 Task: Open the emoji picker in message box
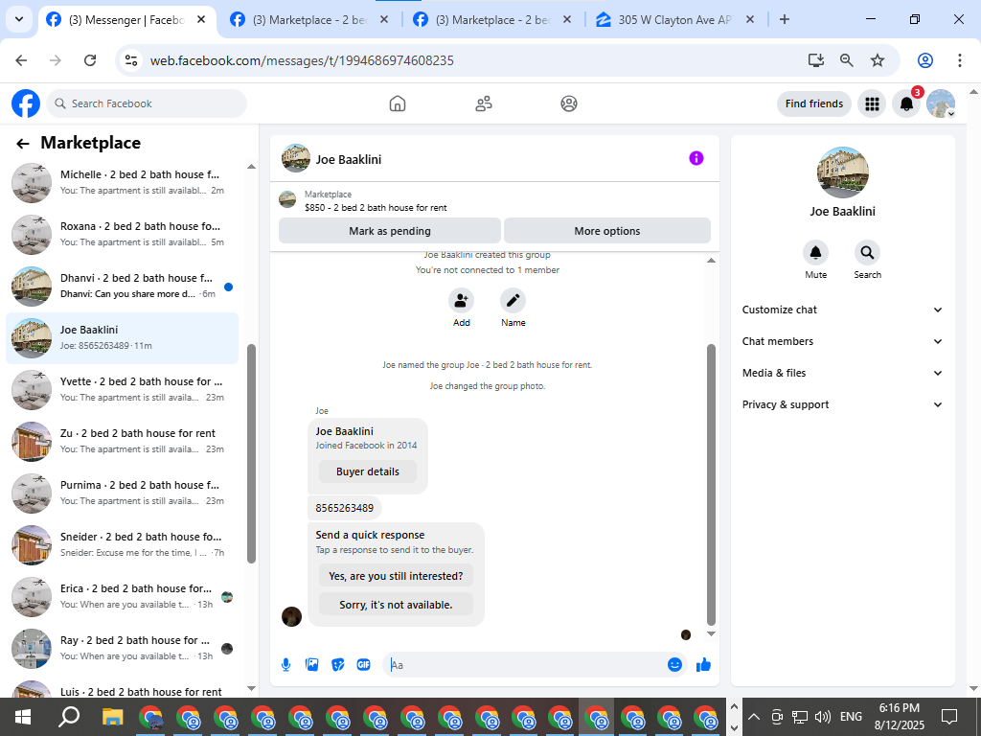pos(674,665)
